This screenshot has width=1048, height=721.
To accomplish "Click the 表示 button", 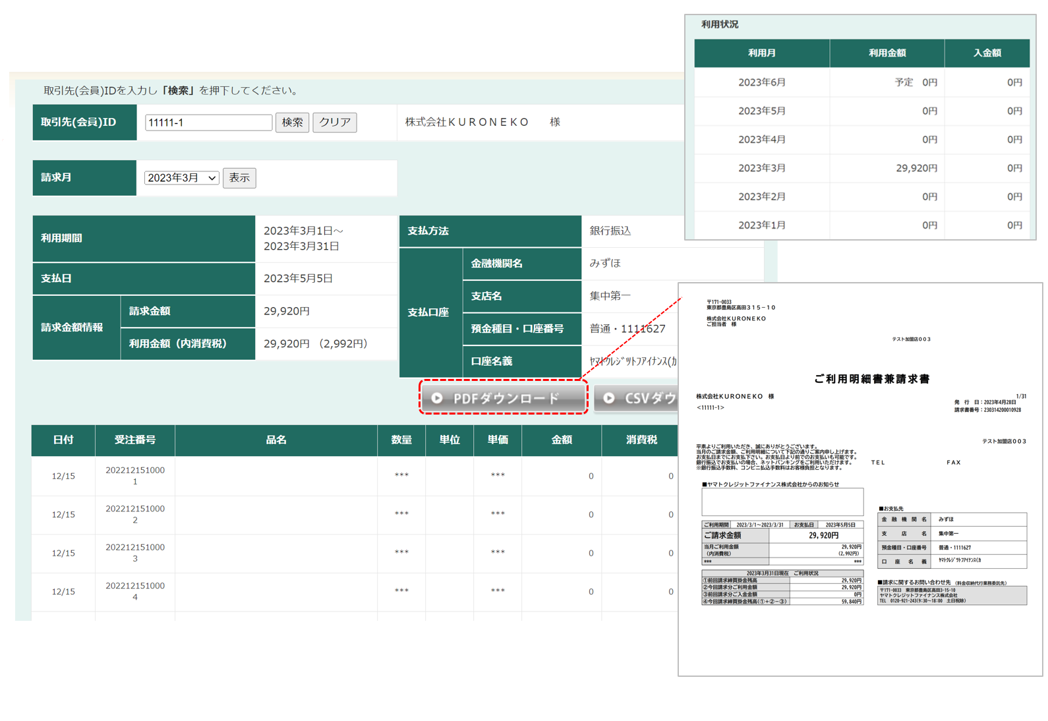I will (239, 178).
